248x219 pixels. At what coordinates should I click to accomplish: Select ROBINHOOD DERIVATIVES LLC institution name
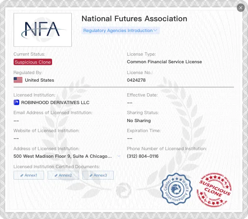[55, 102]
